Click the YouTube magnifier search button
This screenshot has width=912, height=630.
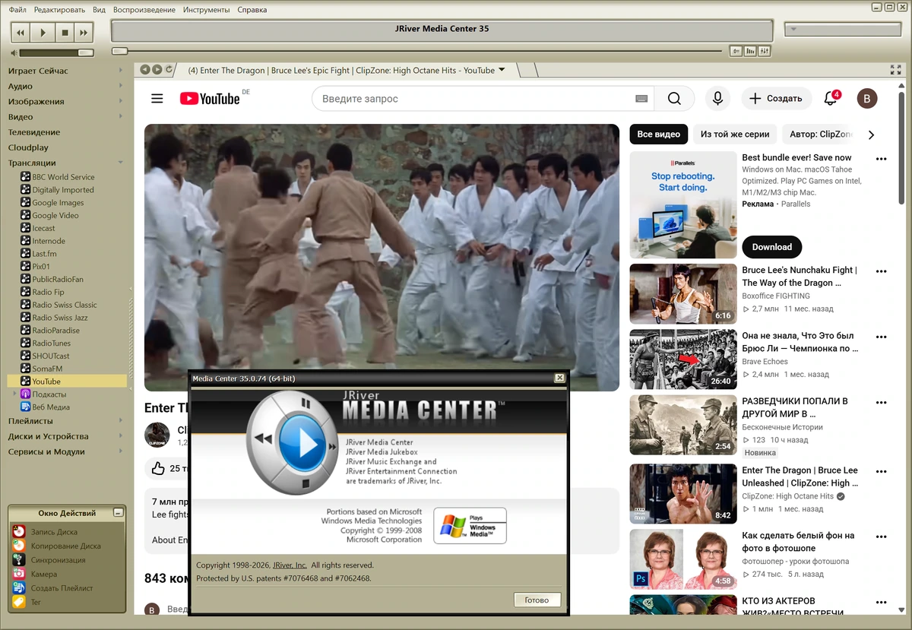click(x=674, y=99)
